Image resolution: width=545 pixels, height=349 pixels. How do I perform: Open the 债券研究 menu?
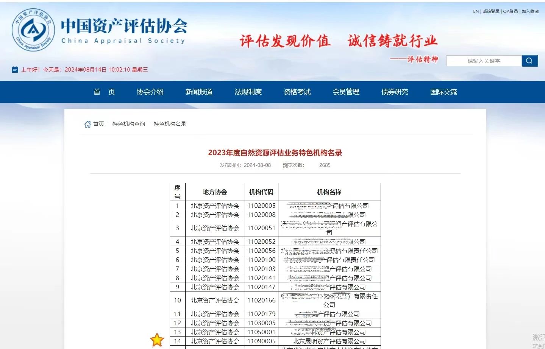point(395,92)
